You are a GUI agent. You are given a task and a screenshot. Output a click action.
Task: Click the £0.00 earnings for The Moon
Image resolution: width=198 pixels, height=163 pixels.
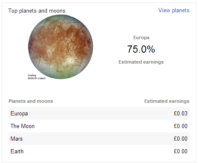181,126
